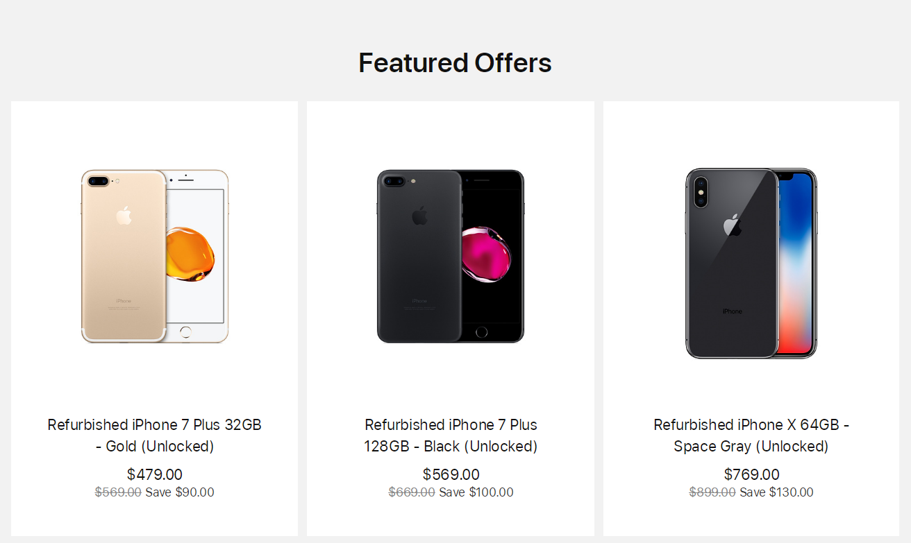Click Unlocked text in the iPhone X title

[x=793, y=447]
